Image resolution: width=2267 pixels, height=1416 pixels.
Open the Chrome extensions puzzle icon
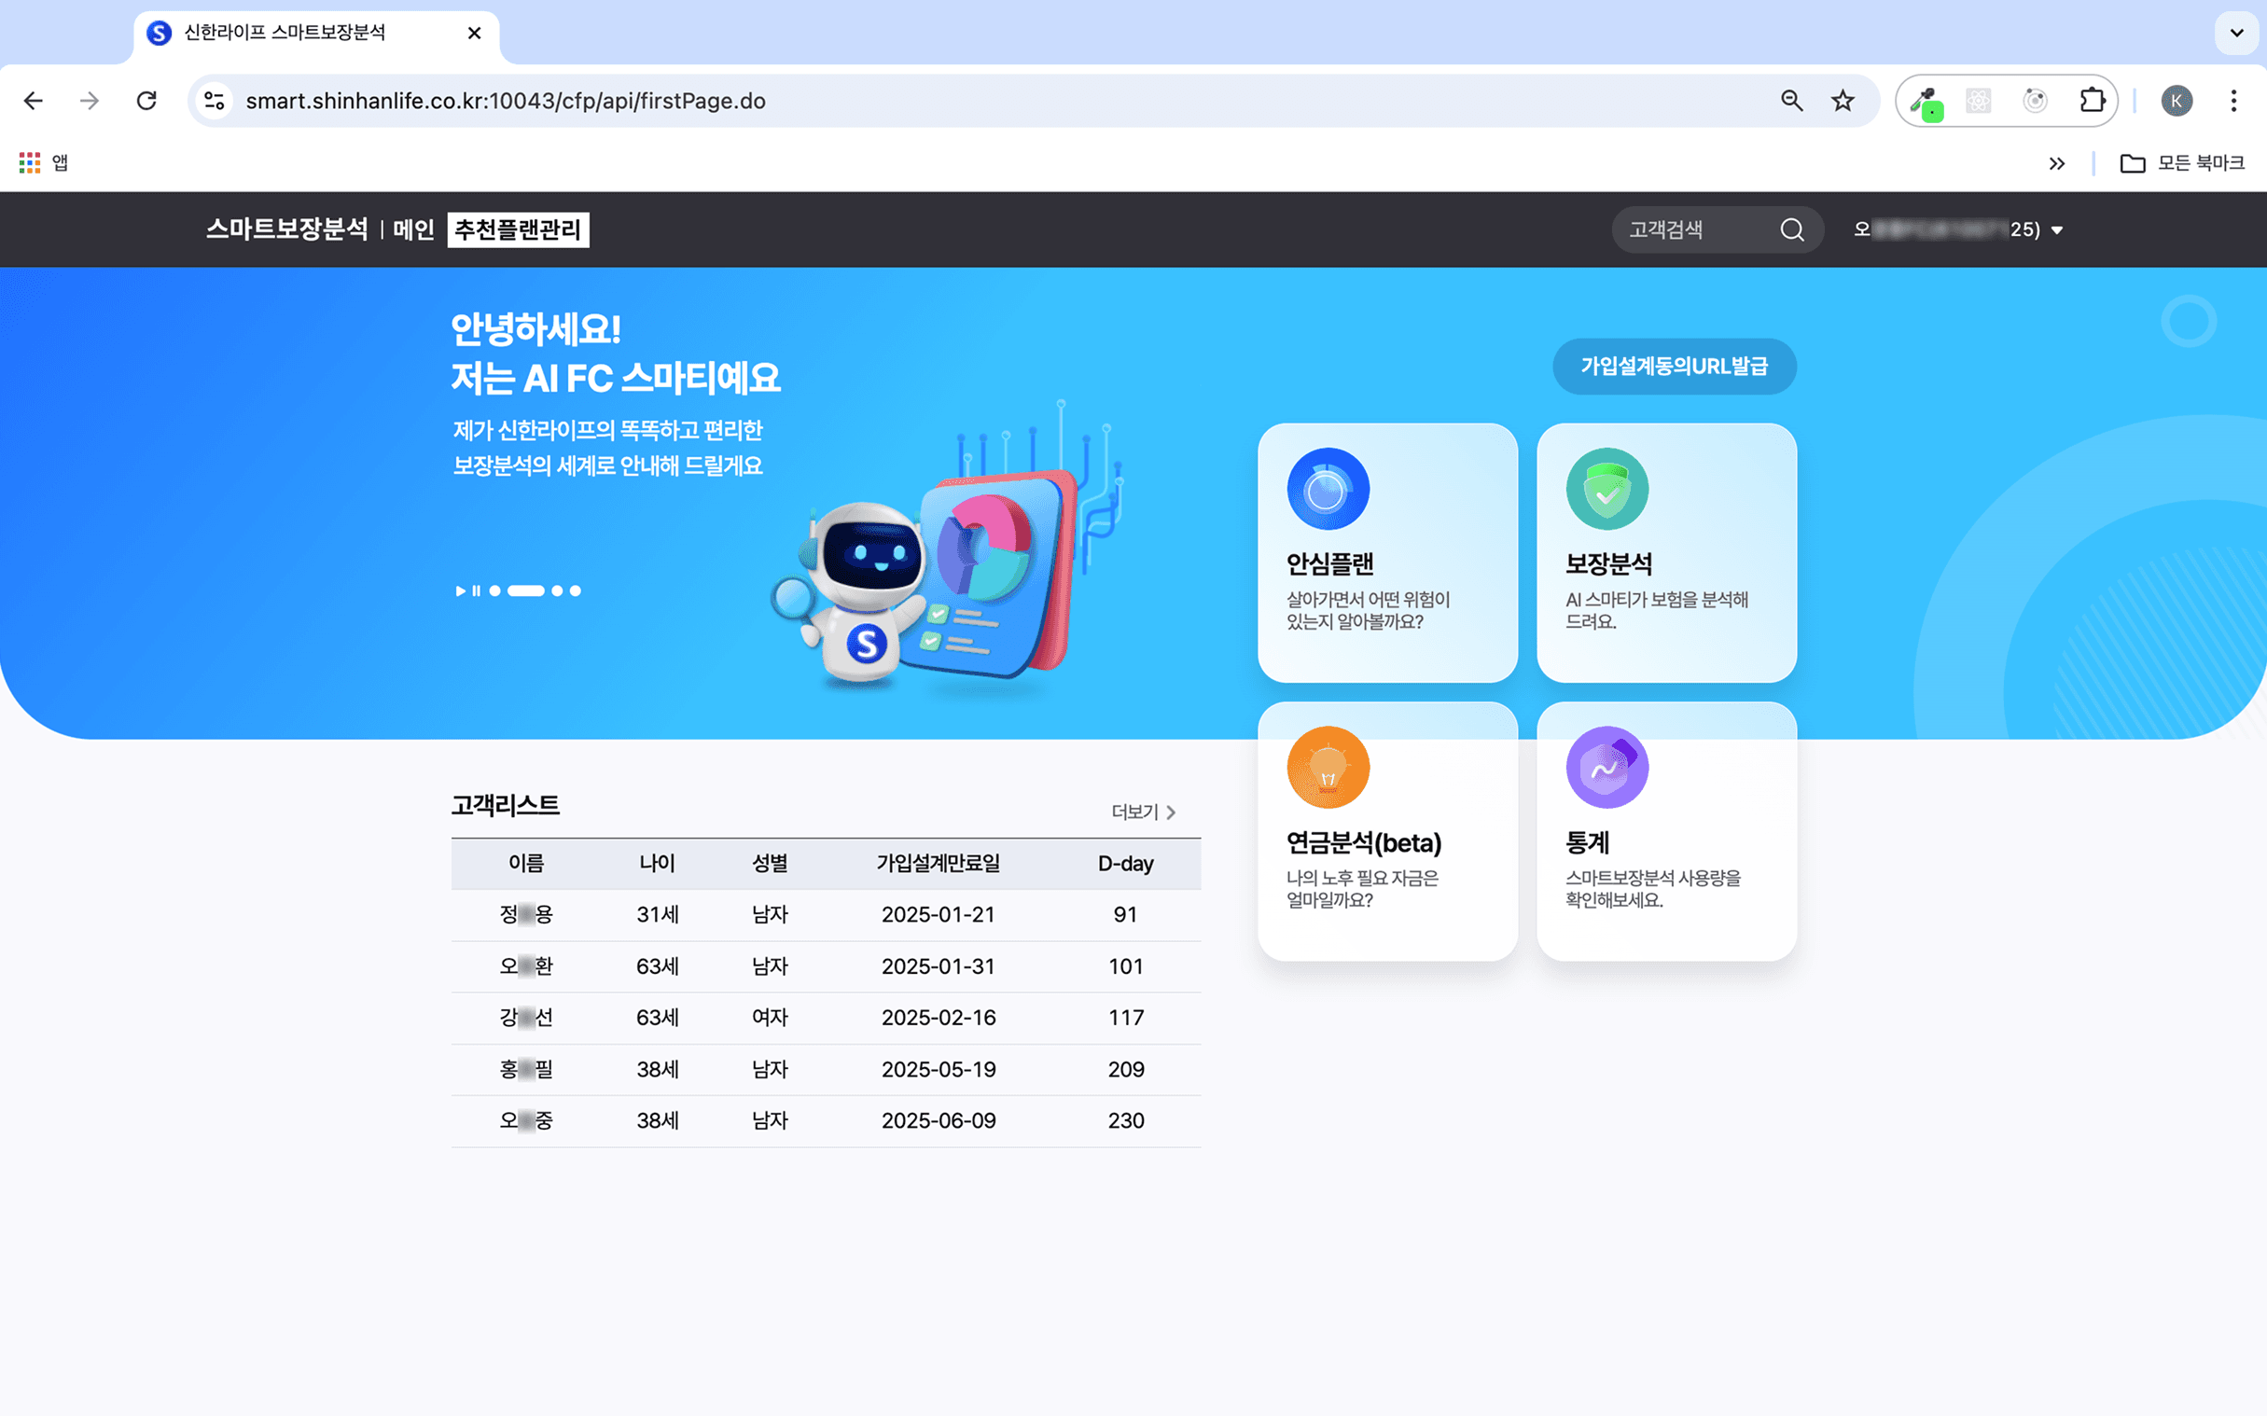tap(2091, 100)
